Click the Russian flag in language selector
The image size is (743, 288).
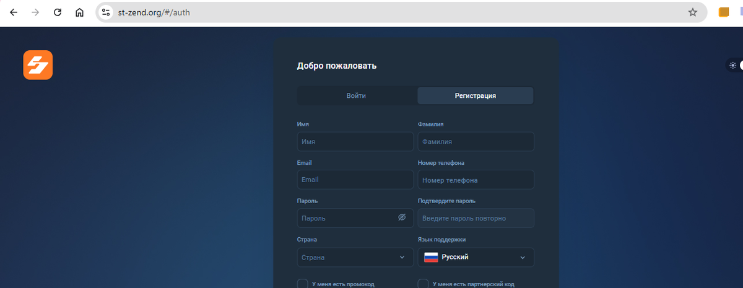[431, 257]
